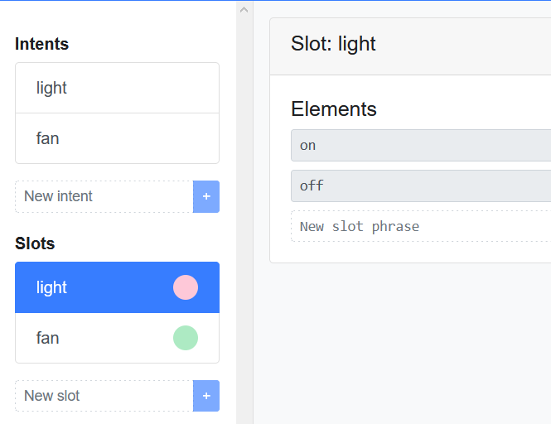Screen dimensions: 551x424
Task: Select the light intent
Action: click(x=117, y=88)
